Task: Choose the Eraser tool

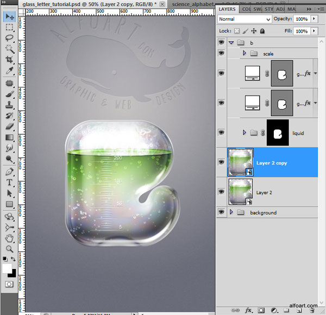Action: [x=9, y=127]
